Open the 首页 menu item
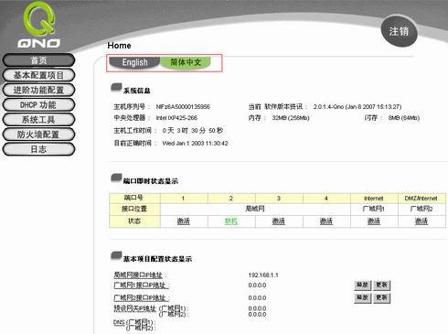This screenshot has width=448, height=334. click(x=38, y=60)
